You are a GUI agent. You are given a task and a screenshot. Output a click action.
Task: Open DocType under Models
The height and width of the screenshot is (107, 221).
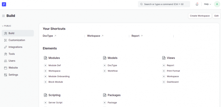click(112, 65)
